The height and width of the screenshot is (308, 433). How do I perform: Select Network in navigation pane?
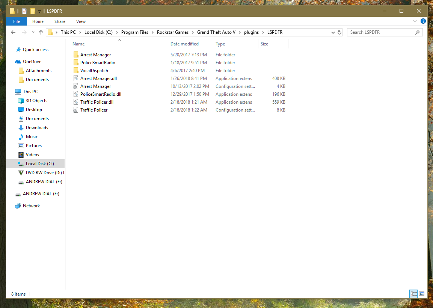coord(31,206)
